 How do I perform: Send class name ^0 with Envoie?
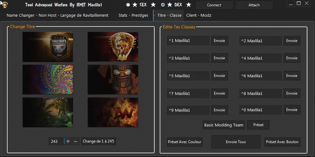click(292, 110)
